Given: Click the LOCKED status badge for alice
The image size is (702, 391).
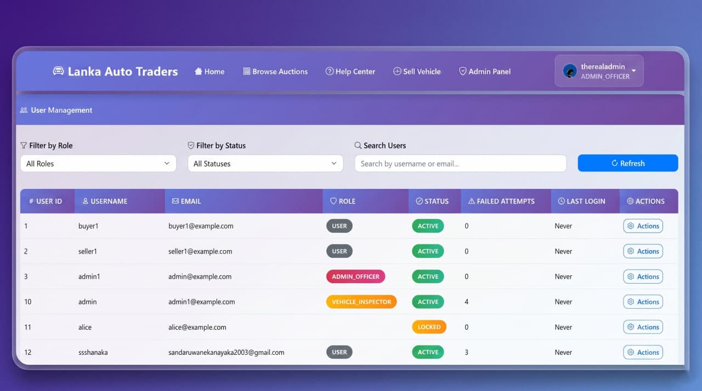Looking at the screenshot, I should pyautogui.click(x=429, y=327).
